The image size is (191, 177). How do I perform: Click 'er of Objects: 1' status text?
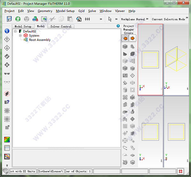click(x=79, y=171)
